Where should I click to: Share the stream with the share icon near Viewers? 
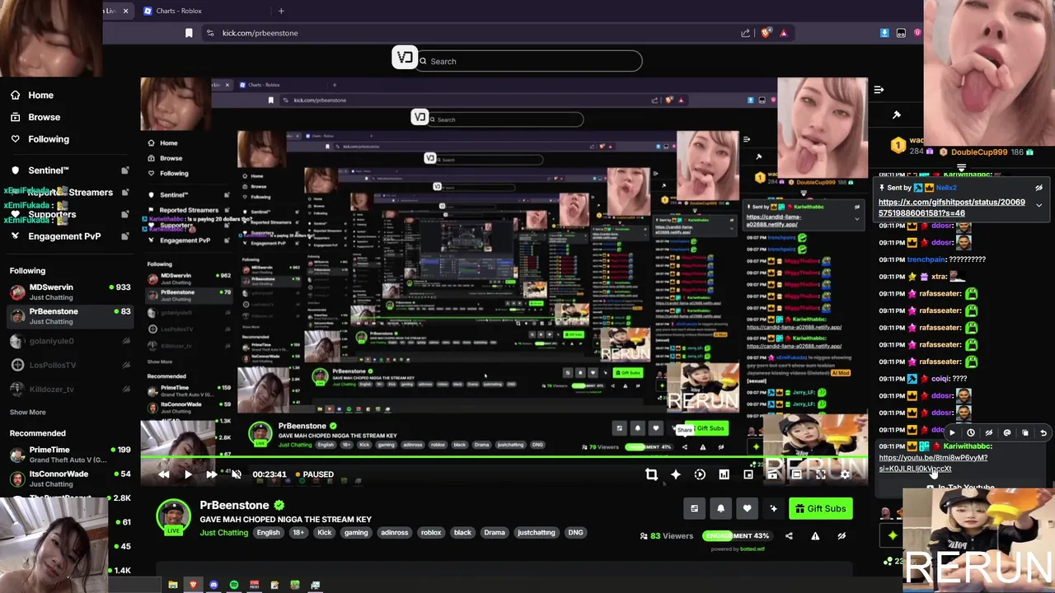click(x=789, y=536)
